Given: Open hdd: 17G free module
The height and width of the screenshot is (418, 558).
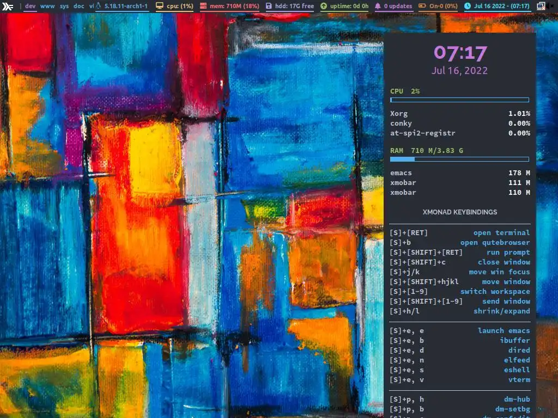Looking at the screenshot, I should click(x=294, y=6).
